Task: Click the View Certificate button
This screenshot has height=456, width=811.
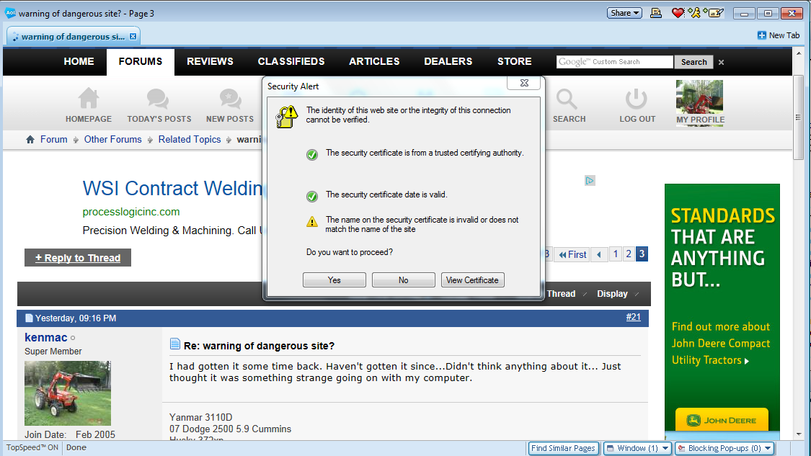Action: (x=472, y=280)
